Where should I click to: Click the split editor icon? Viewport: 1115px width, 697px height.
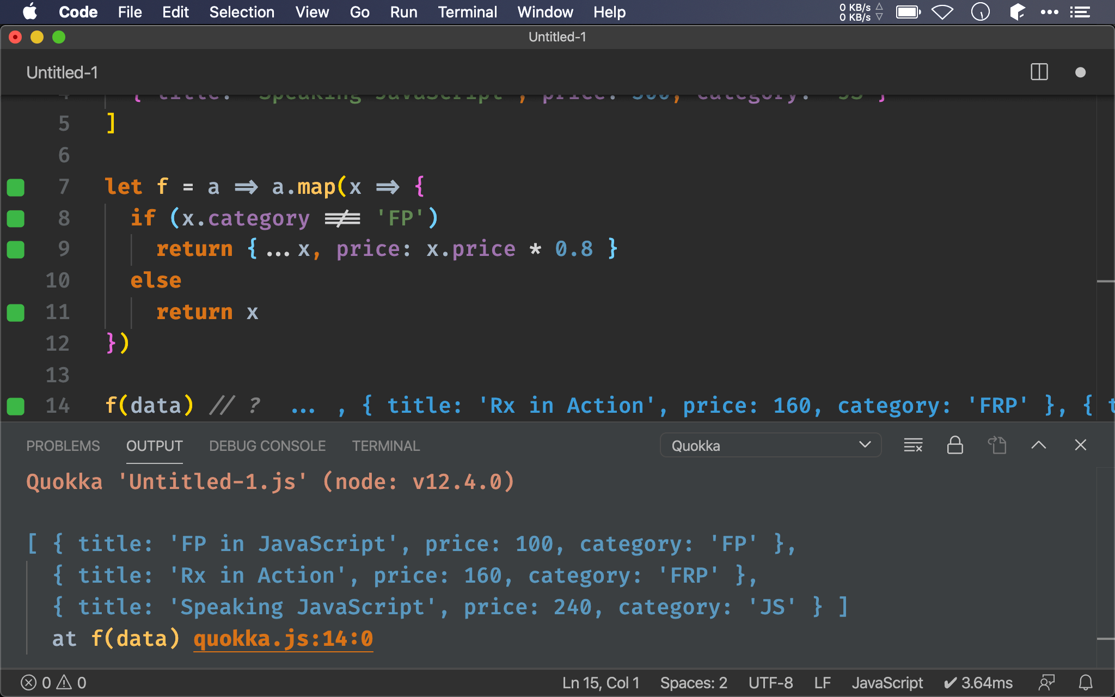pos(1039,72)
